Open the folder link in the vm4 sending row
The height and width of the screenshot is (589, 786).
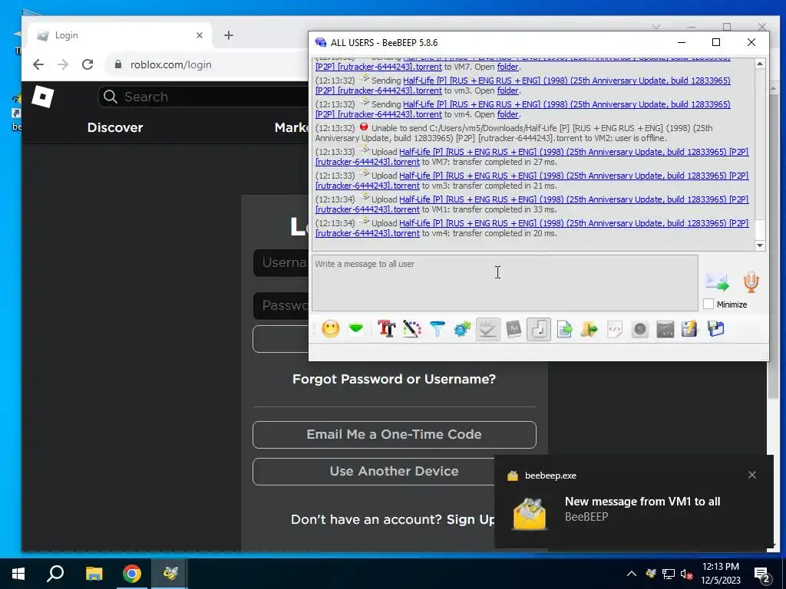point(507,114)
